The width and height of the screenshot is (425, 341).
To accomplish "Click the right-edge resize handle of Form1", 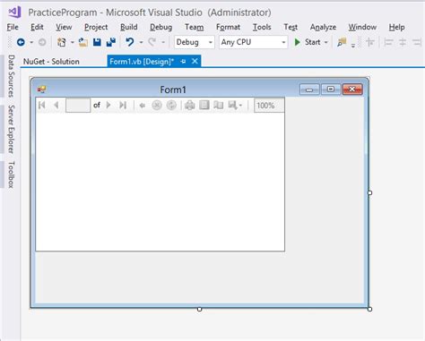I will [369, 192].
